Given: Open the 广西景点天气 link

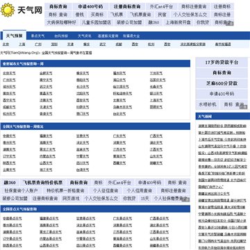Looking at the screenshot, I should (x=159, y=219).
